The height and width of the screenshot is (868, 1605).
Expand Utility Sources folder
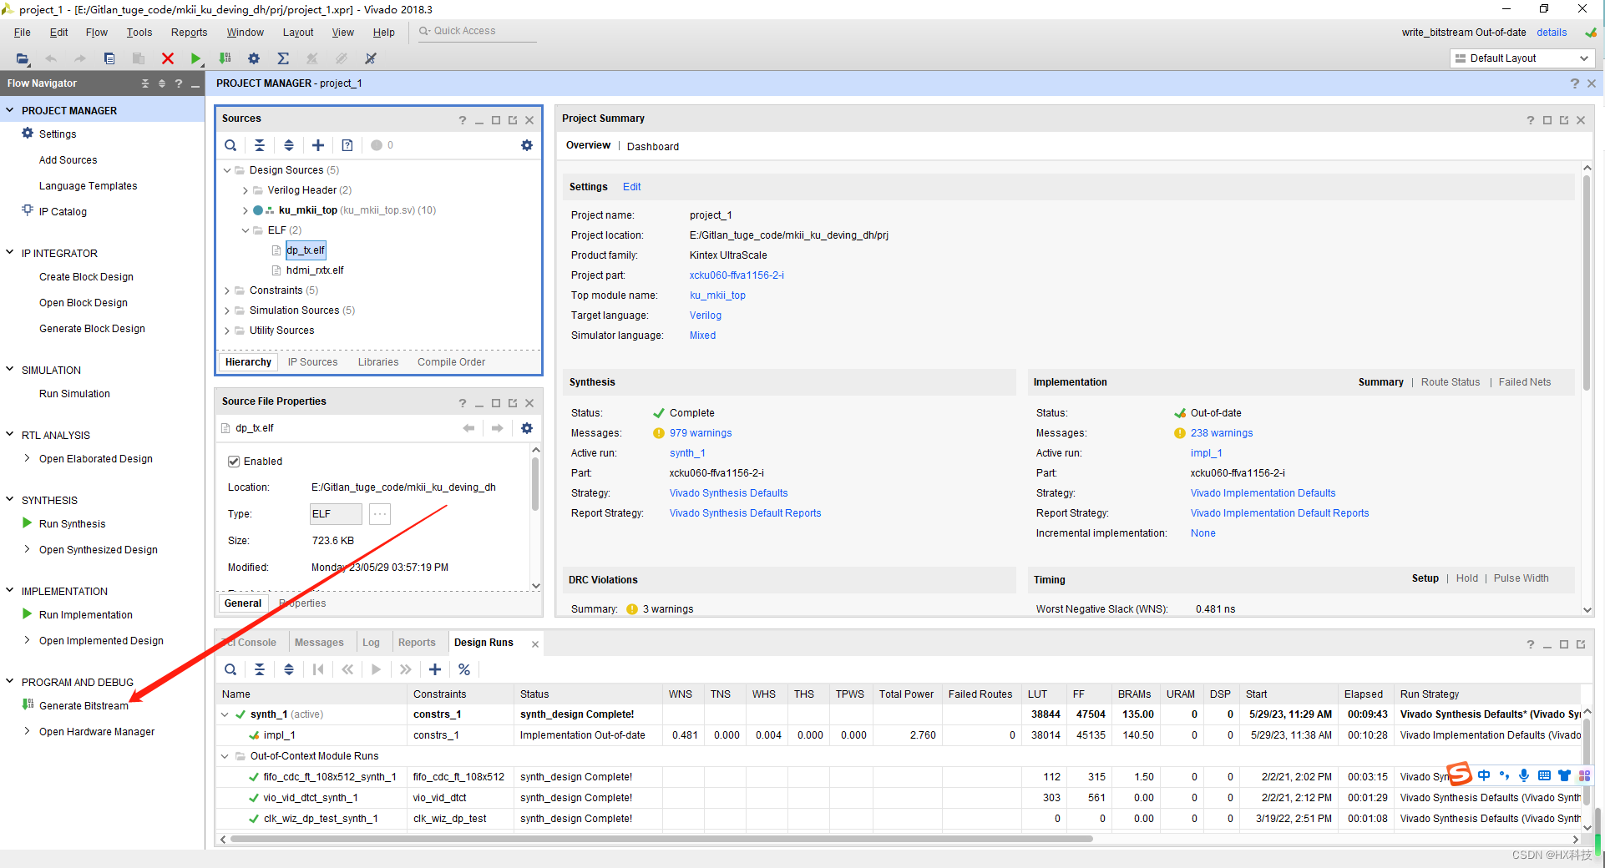pos(227,331)
